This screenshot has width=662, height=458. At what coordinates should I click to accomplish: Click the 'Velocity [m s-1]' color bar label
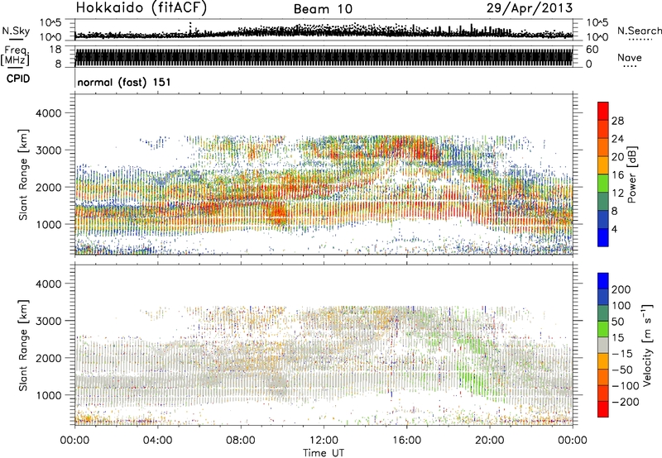(x=647, y=345)
